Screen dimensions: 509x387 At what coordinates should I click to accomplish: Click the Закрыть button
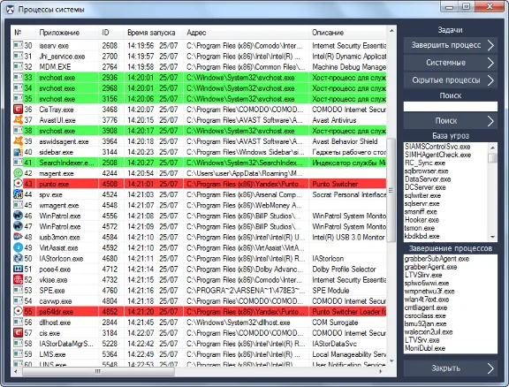click(x=451, y=368)
